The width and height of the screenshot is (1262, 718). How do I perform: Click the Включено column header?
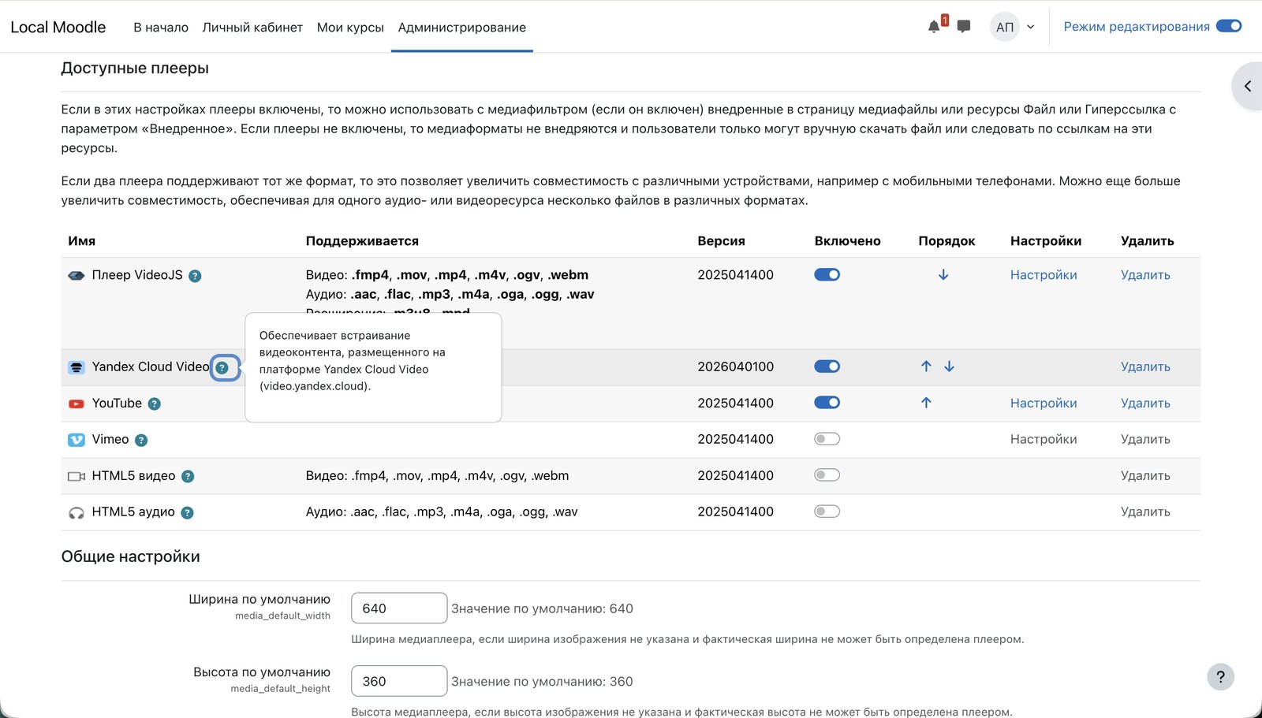click(847, 241)
